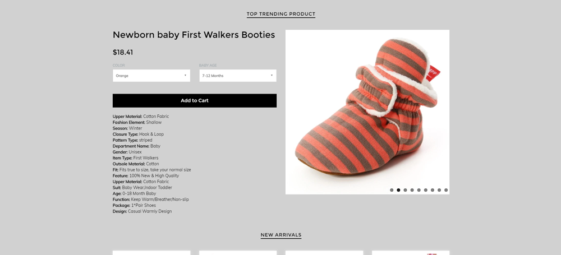This screenshot has width=561, height=255.
Task: Go to the last carousel dot
Action: (446, 190)
